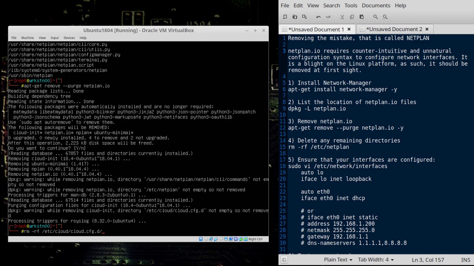The height and width of the screenshot is (266, 474).
Task: Open the editor View menu
Action: pos(313,6)
